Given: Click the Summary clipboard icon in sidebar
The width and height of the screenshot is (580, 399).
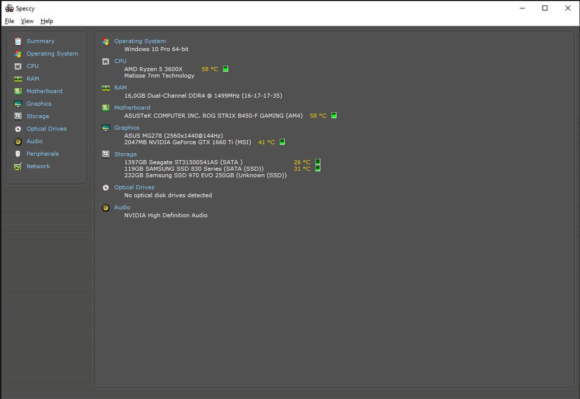Looking at the screenshot, I should (18, 42).
